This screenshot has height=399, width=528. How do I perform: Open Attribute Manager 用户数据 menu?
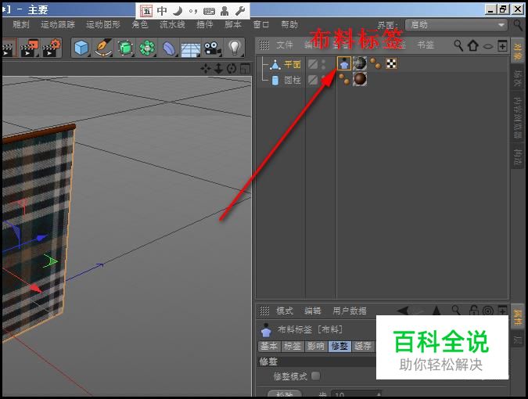point(349,311)
